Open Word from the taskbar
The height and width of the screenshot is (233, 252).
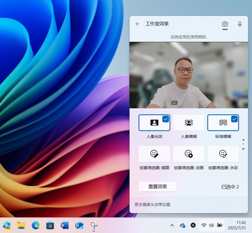click(65, 225)
